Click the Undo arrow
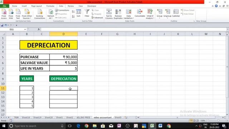This screenshot has height=129, width=229. pyautogui.click(x=6, y=25)
